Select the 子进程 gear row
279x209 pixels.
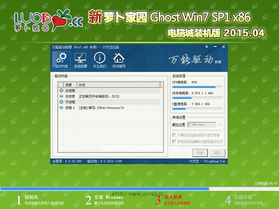109,102
